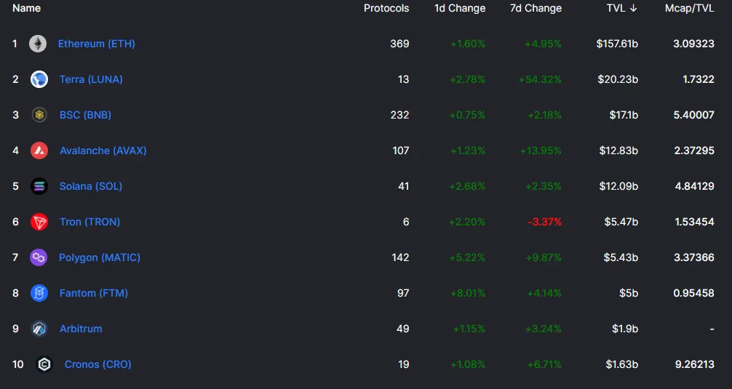This screenshot has width=732, height=389.
Task: Click Fantom's +8.01% 1d change
Action: (x=468, y=293)
